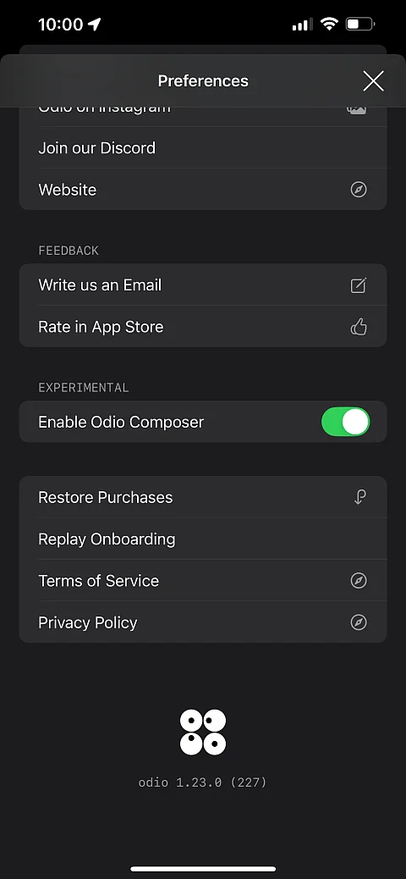406x879 pixels.
Task: Tap the compass icon beside Website
Action: [x=359, y=190]
